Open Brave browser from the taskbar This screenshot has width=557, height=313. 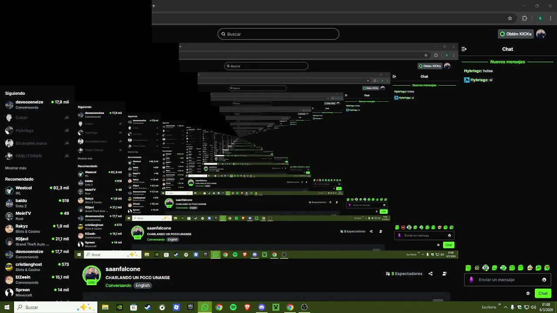coord(247,307)
